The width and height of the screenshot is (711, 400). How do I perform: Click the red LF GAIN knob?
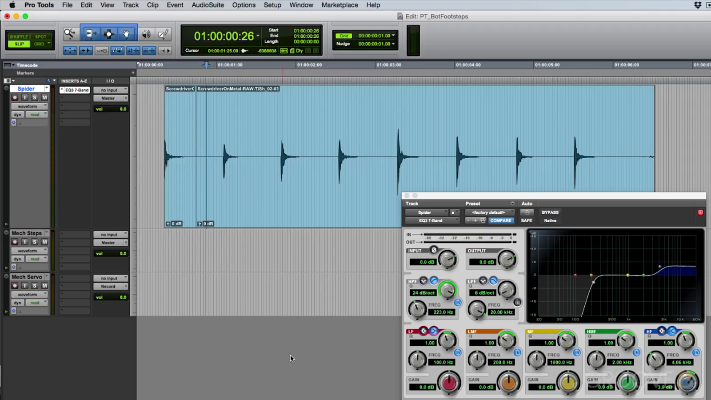[x=449, y=382]
